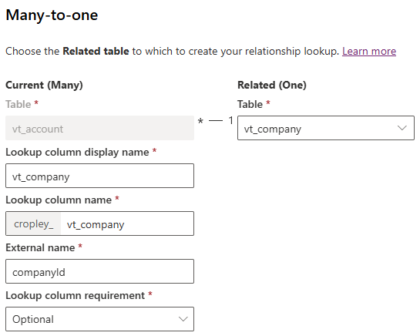The image size is (420, 336).
Task: Click the Table label under Related (One)
Action: tap(250, 104)
